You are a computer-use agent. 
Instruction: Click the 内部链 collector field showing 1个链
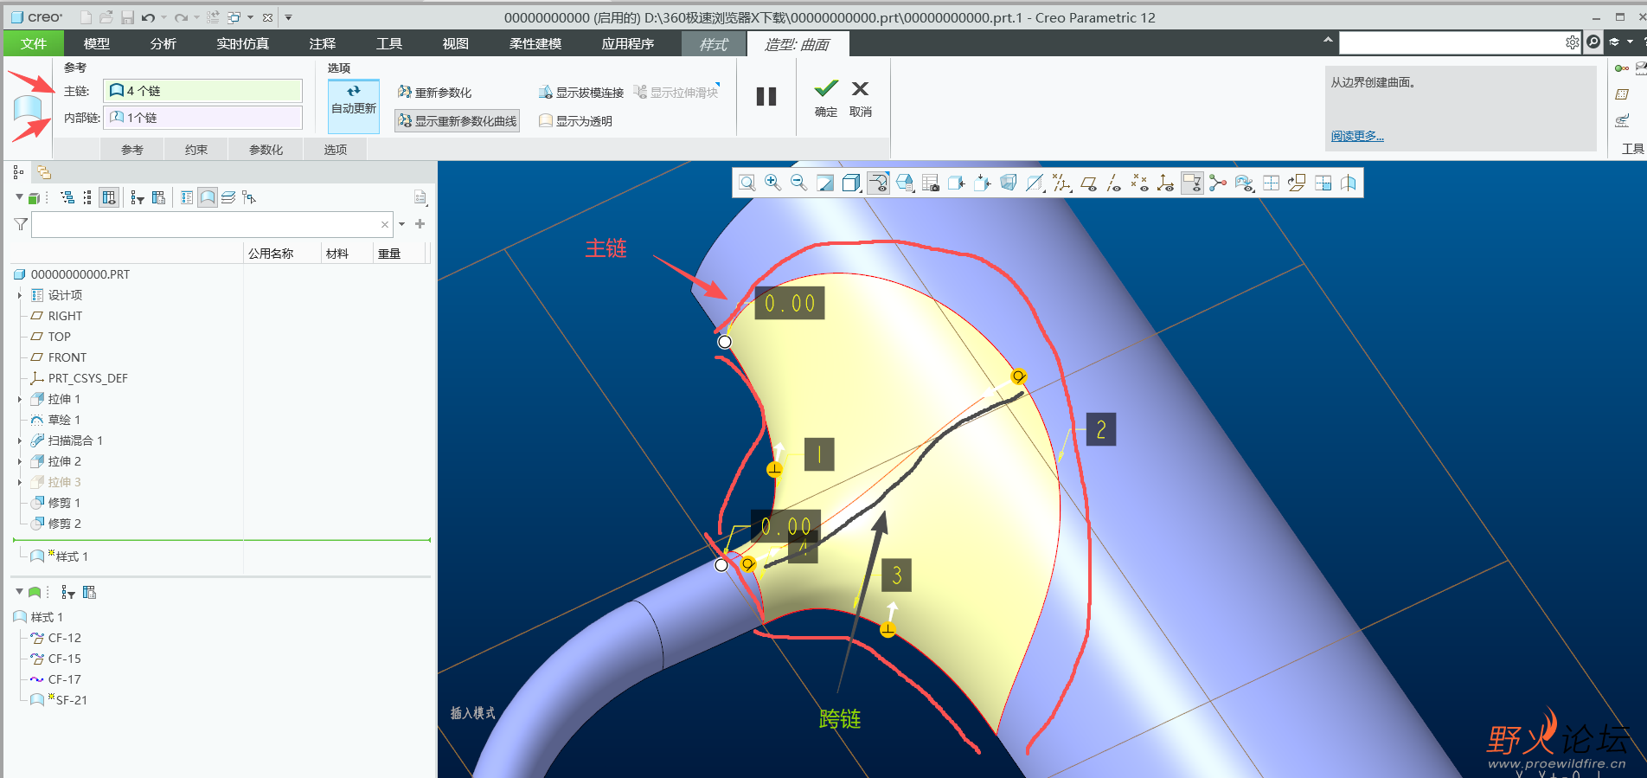tap(202, 118)
